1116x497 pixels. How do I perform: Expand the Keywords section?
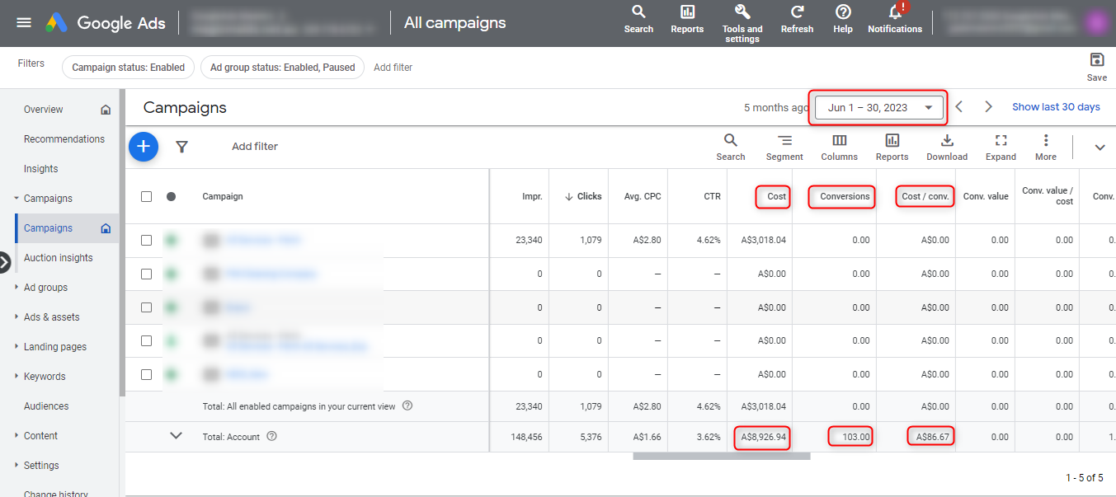coord(16,377)
